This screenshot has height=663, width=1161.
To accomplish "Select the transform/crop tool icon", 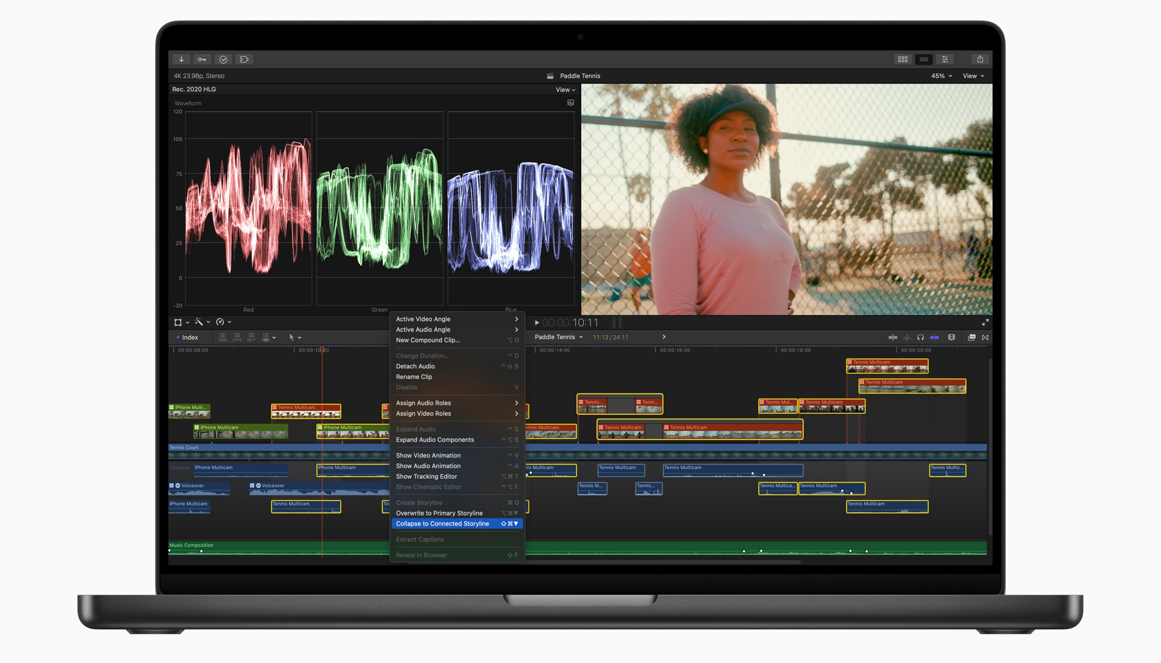I will (178, 322).
